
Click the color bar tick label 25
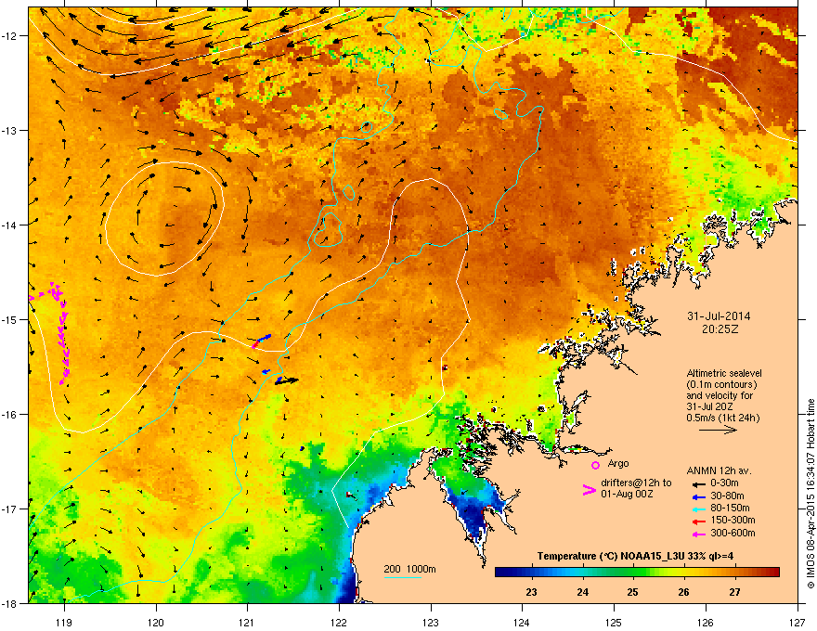tap(632, 592)
